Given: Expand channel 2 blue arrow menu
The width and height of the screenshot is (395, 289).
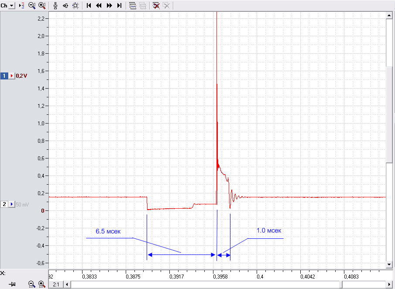Looking at the screenshot, I should point(12,204).
